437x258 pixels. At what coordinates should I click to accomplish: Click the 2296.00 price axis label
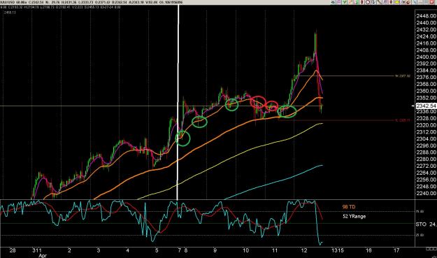tap(426, 145)
